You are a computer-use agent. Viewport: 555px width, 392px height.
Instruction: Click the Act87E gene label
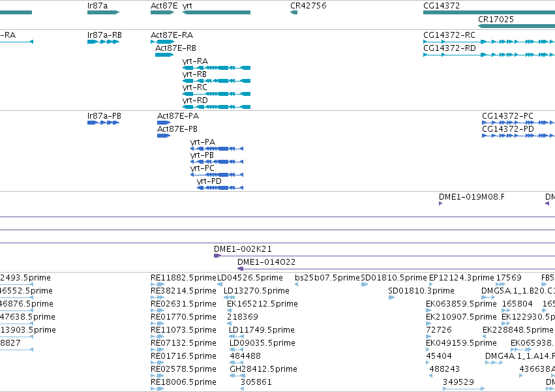coord(164,6)
